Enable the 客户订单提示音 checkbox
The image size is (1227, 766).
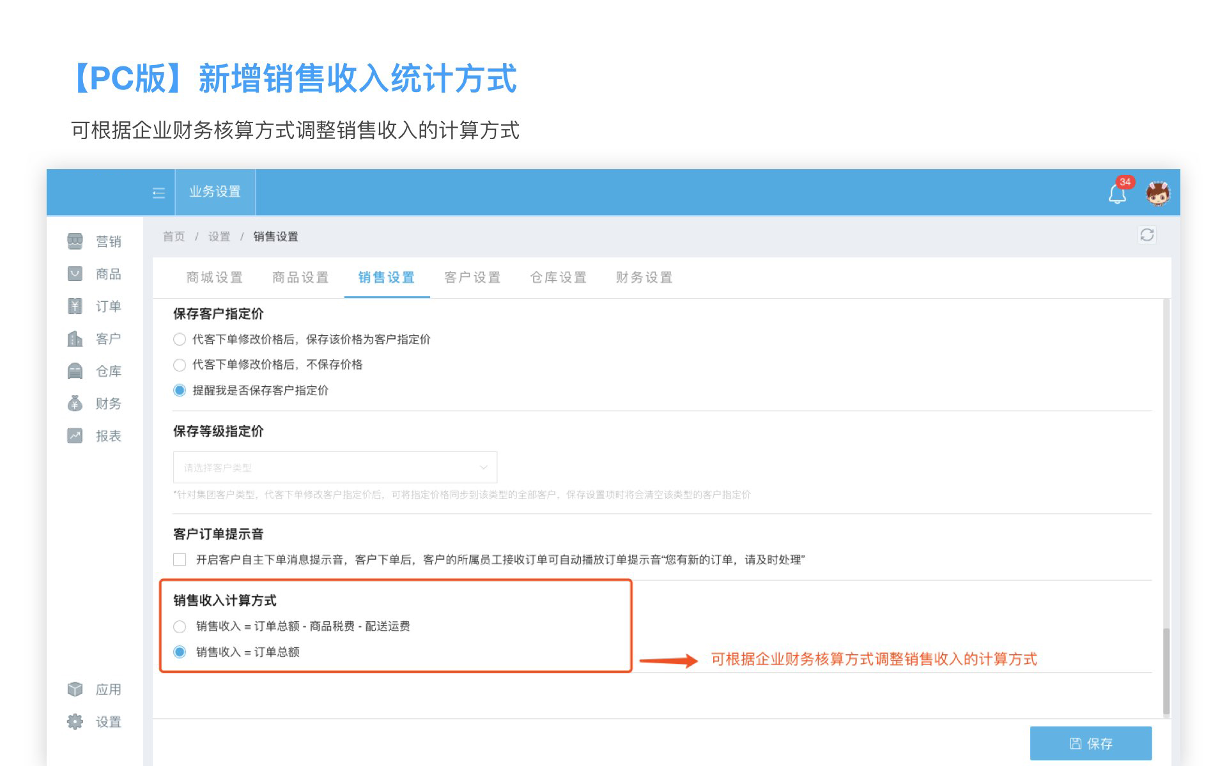pos(180,560)
